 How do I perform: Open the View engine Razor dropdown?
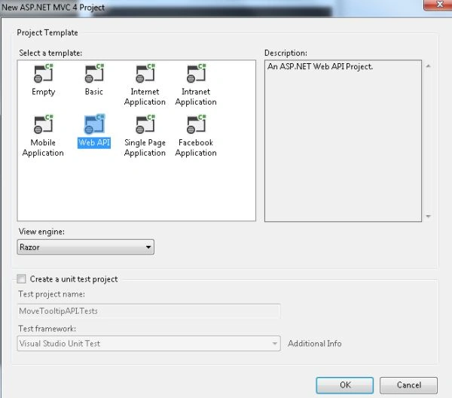86,247
